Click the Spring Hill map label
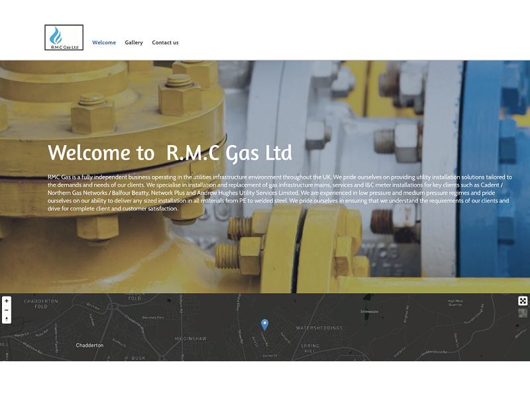Screen dimensions: 530x397 coord(310,349)
